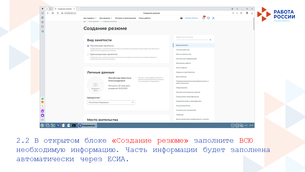Open the notifications bell icon
The height and width of the screenshot is (172, 305).
[204, 18]
